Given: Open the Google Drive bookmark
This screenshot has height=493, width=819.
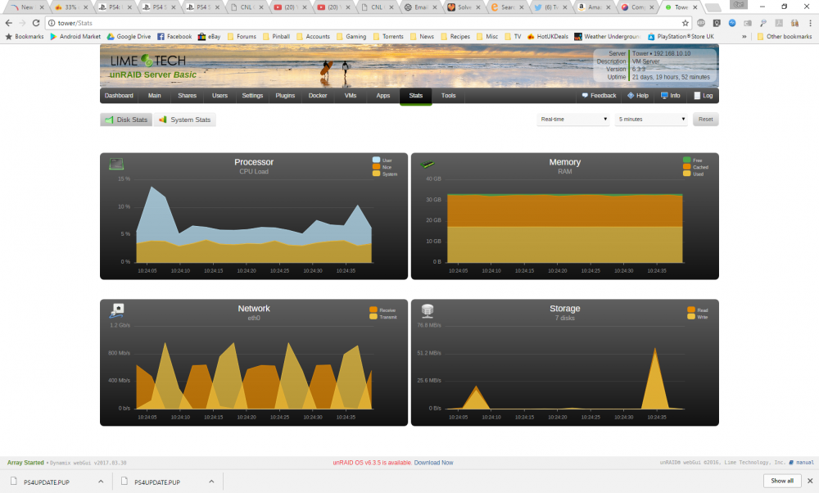Looking at the screenshot, I should [x=129, y=37].
